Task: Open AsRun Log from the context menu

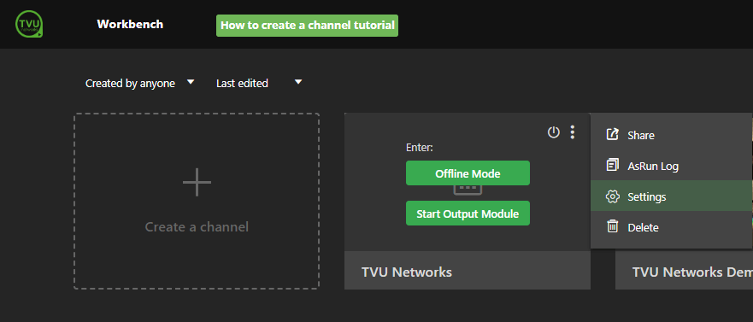Action: [x=671, y=166]
